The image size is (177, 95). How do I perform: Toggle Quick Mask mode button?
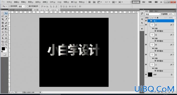(5, 55)
